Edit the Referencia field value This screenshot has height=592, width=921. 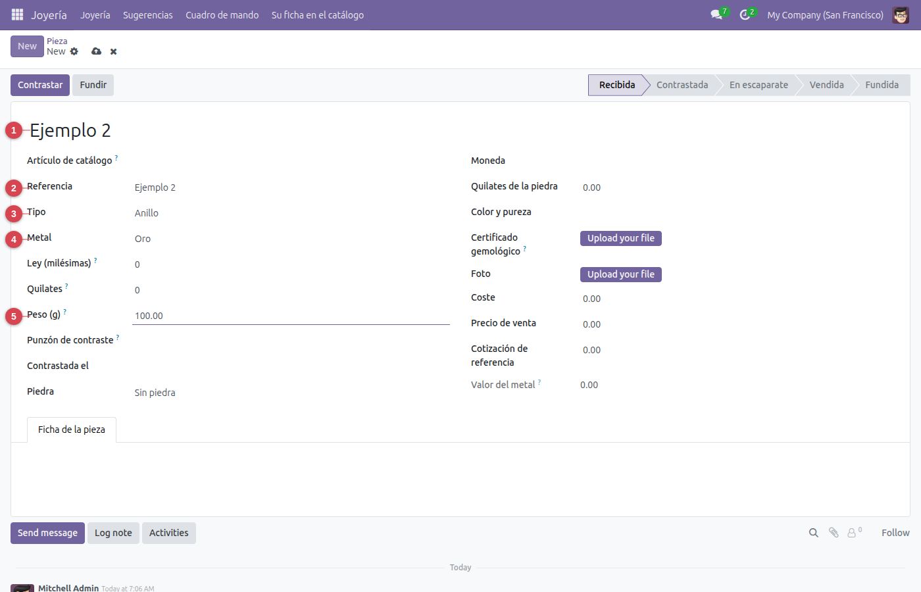[291, 187]
